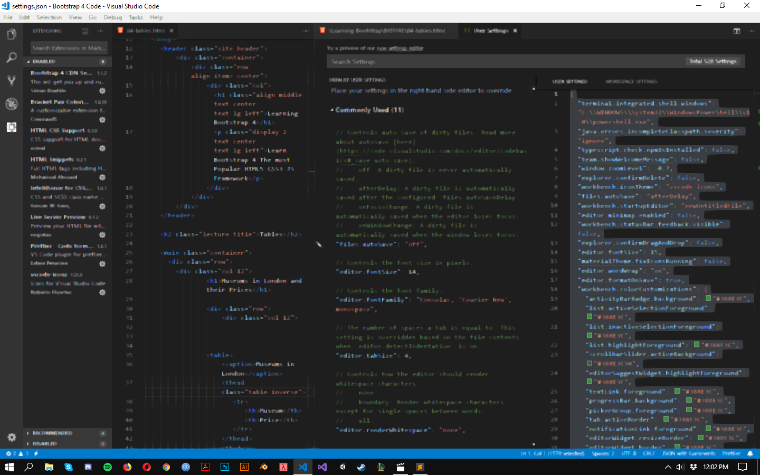The image size is (760, 475).
Task: Open gear menu for Bracket Pair Colorizer
Action: [x=102, y=120]
